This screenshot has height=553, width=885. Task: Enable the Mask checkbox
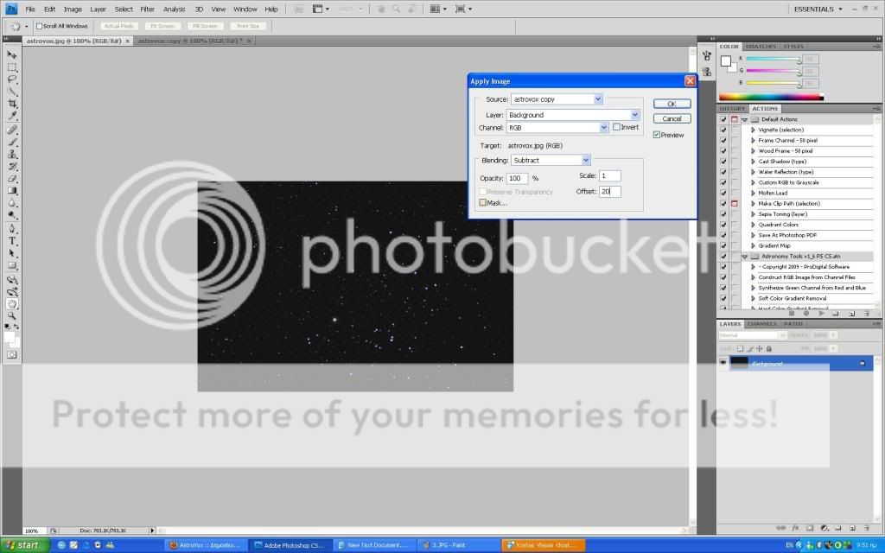(x=483, y=202)
